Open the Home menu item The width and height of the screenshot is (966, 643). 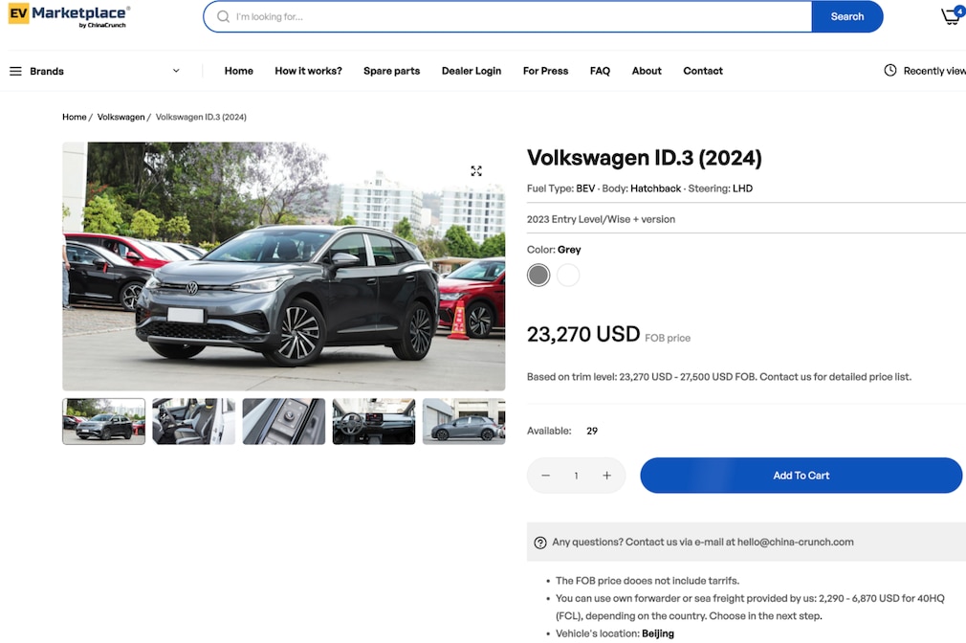click(x=238, y=71)
